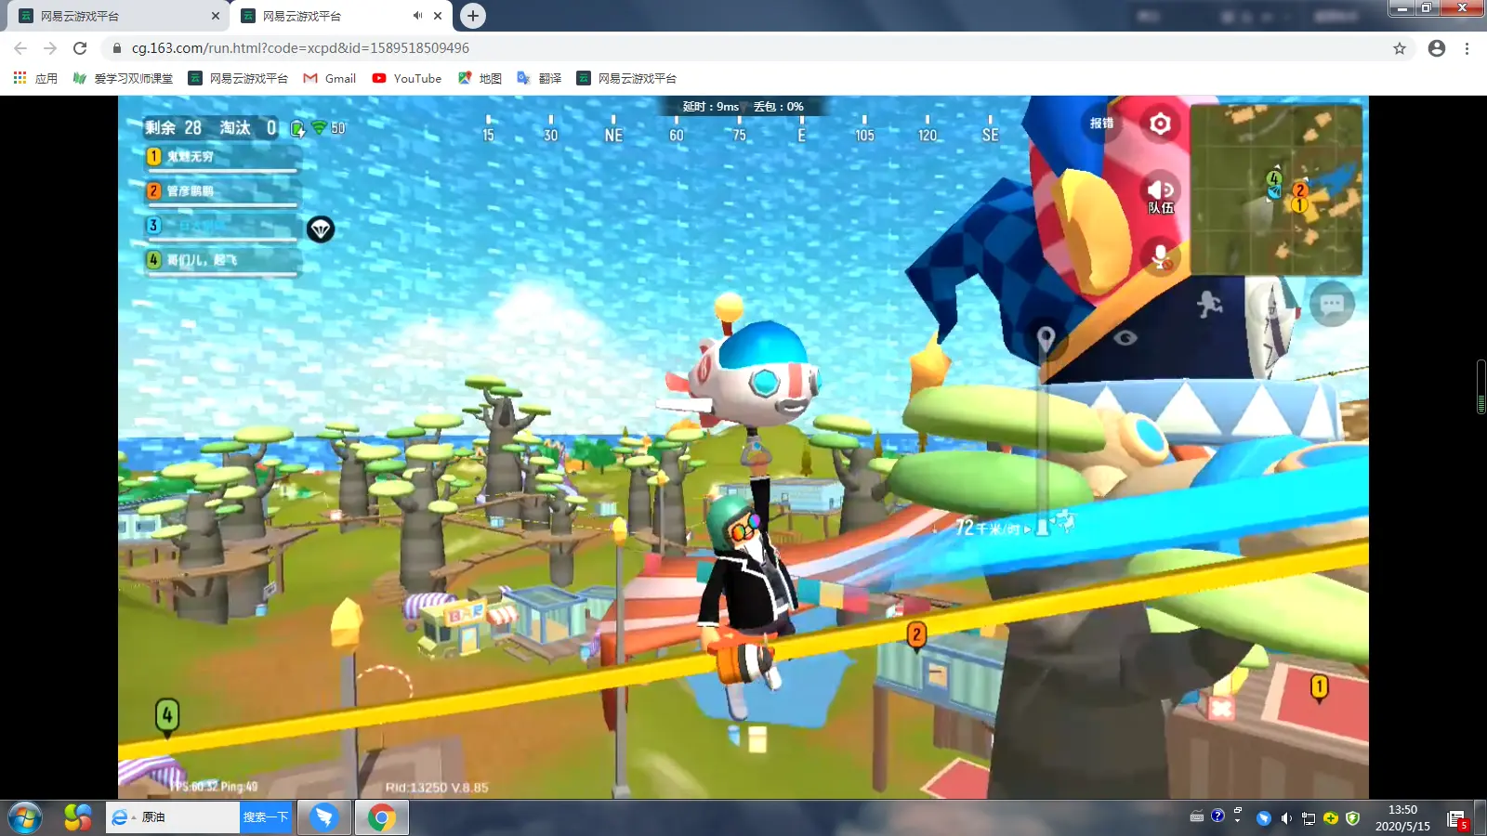Toggle the muted microphone icon
The image size is (1487, 836).
[x=1160, y=256]
